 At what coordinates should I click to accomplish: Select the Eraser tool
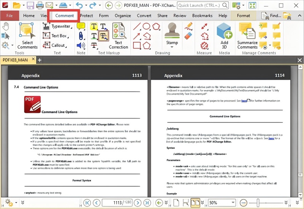click(x=188, y=36)
